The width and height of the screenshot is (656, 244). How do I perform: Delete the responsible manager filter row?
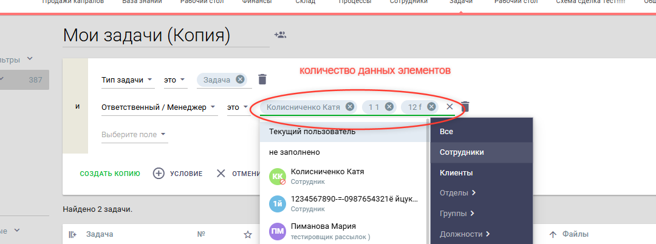tap(465, 107)
